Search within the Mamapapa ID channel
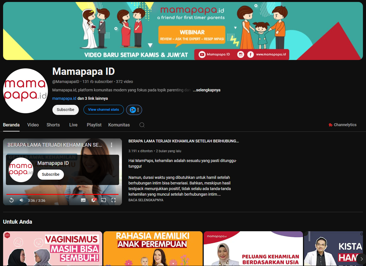The width and height of the screenshot is (366, 266). [x=142, y=125]
